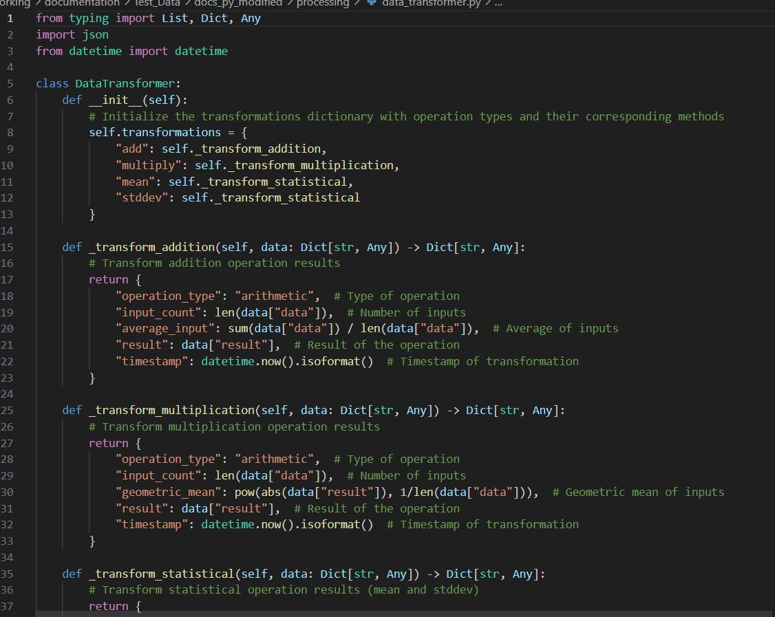The width and height of the screenshot is (775, 617).
Task: Click line number 25 in gutter
Action: pos(7,411)
